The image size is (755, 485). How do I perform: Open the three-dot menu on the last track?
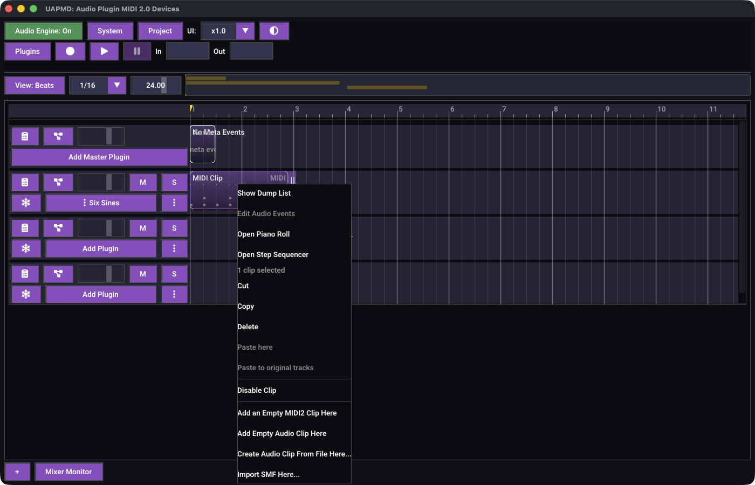coord(174,294)
